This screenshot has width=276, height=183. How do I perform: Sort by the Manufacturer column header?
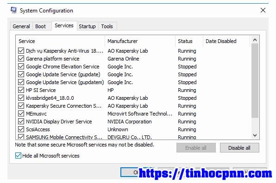(x=140, y=41)
